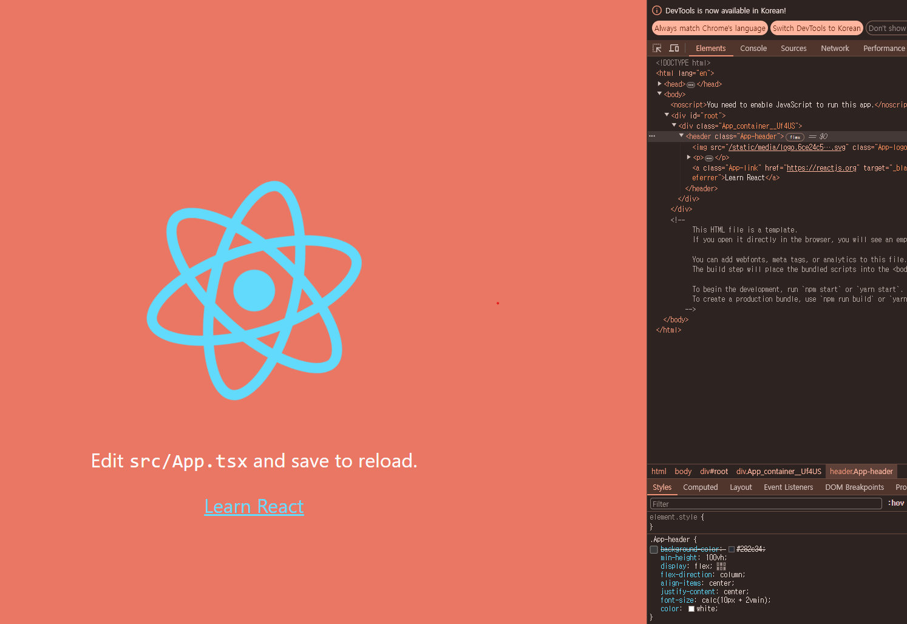Open the flexbox editor icon next to display
The image size is (907, 624).
click(721, 566)
